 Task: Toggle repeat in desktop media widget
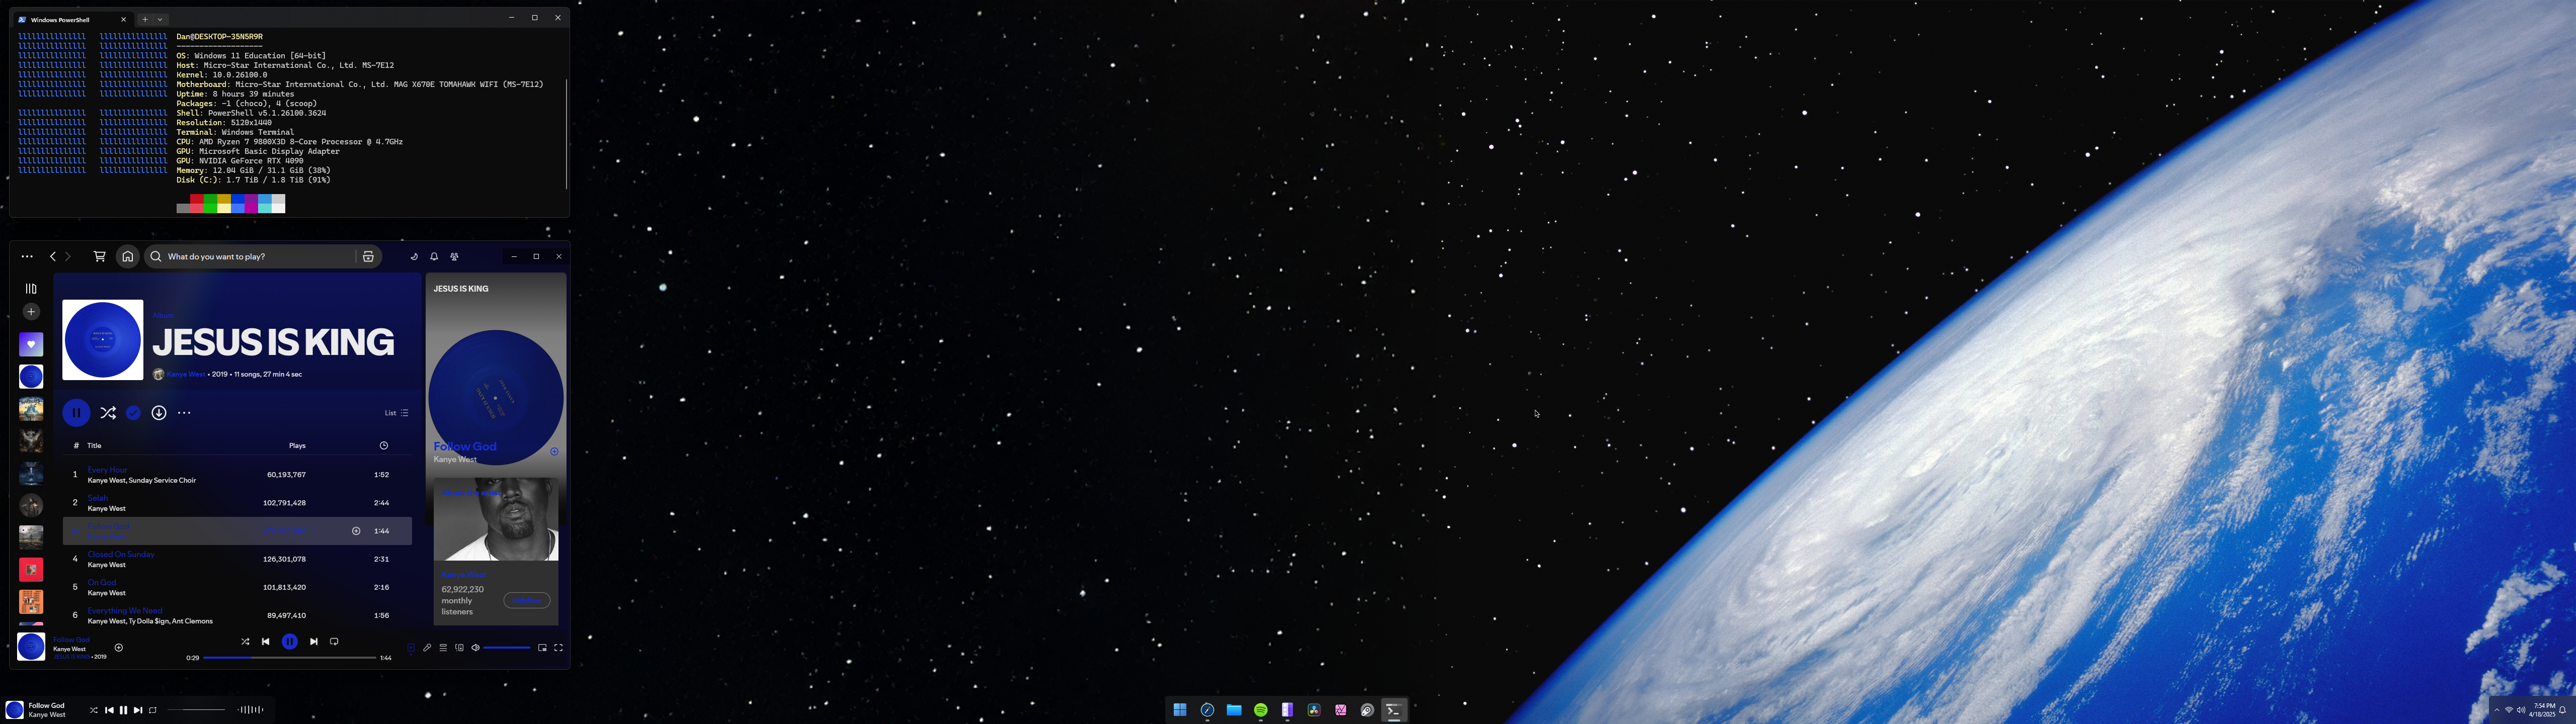(x=153, y=710)
